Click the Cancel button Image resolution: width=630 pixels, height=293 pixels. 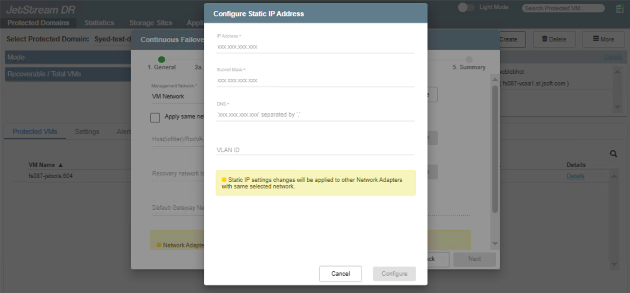point(340,273)
